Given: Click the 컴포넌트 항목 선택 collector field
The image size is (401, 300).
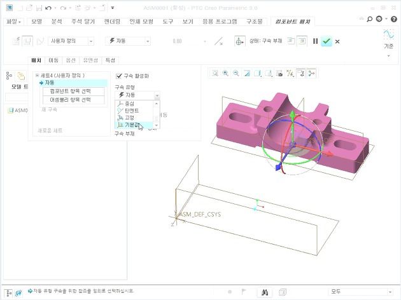Looking at the screenshot, I should 74,91.
